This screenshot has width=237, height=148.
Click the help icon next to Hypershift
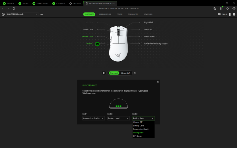[x=135, y=73]
